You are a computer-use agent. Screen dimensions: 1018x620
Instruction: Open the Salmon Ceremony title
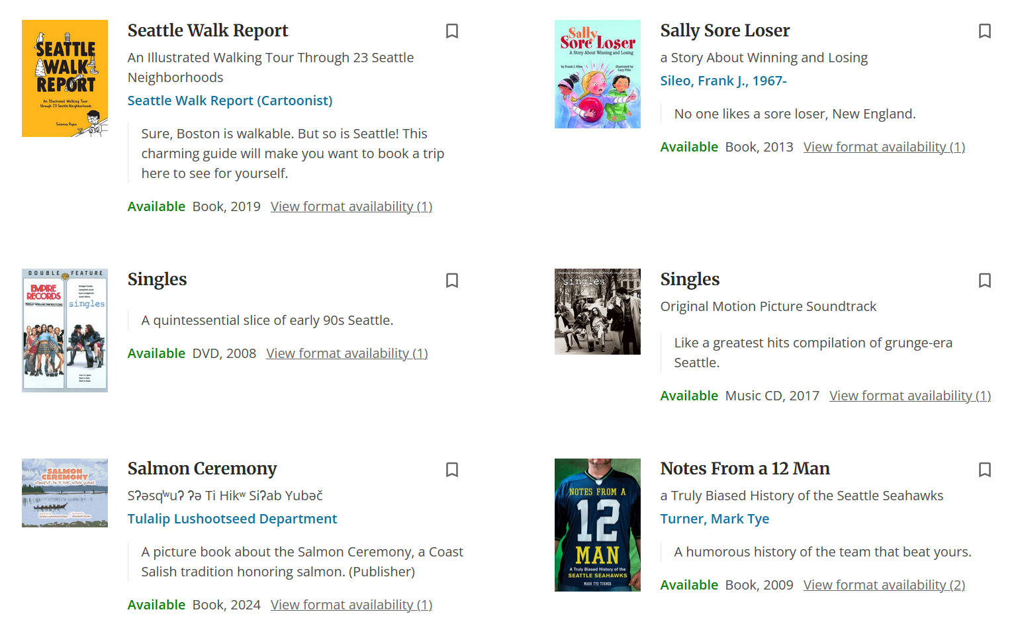click(x=202, y=469)
